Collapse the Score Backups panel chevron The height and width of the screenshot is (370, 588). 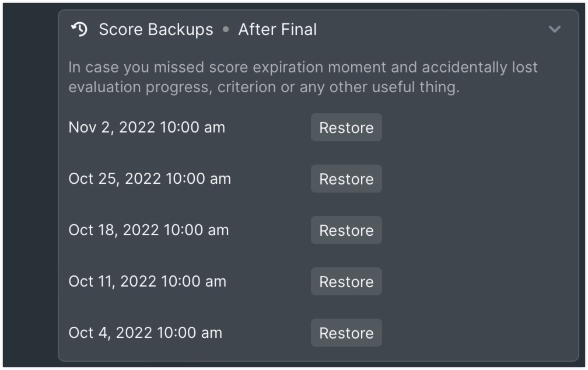tap(555, 29)
